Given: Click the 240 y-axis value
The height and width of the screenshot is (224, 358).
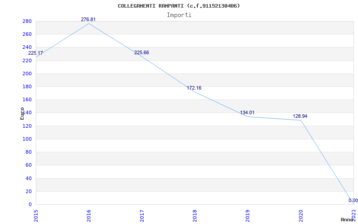Looking at the screenshot, I should pyautogui.click(x=27, y=47).
